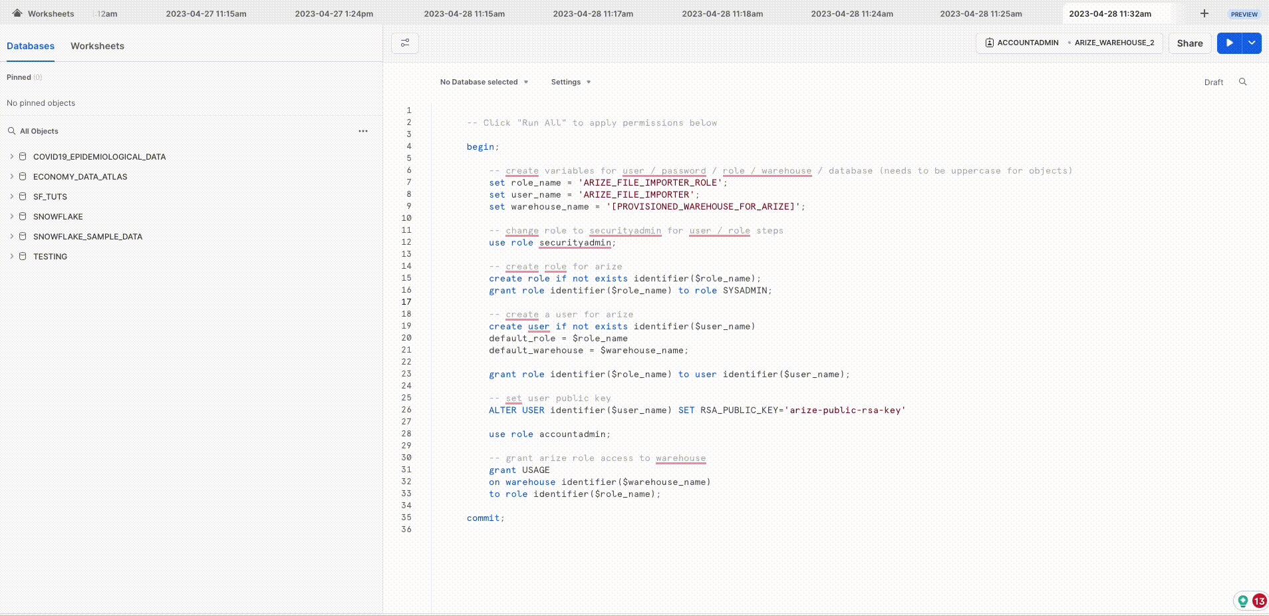This screenshot has width=1269, height=616.
Task: Click 'use role accountadmin;' line
Action: click(549, 434)
